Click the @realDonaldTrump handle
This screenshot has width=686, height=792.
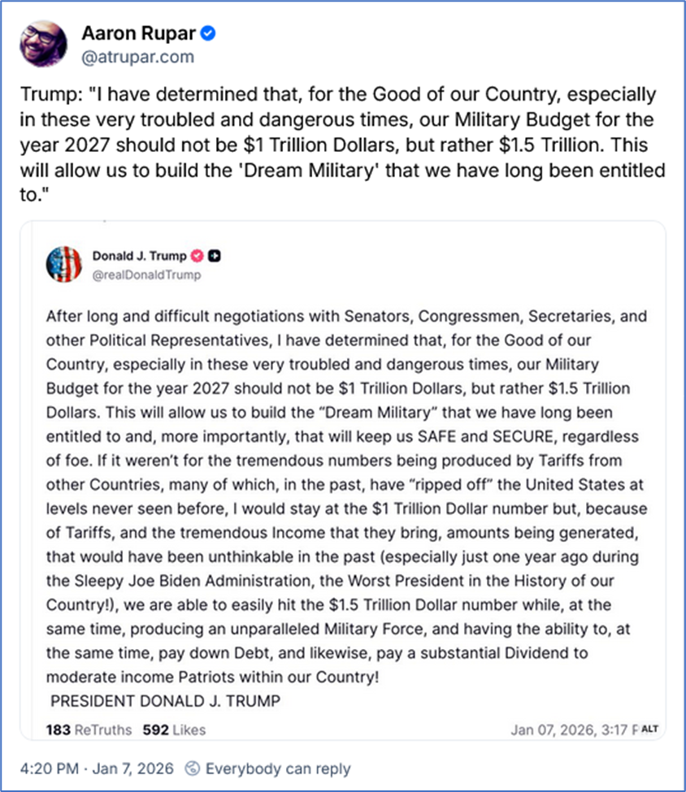[x=146, y=275]
